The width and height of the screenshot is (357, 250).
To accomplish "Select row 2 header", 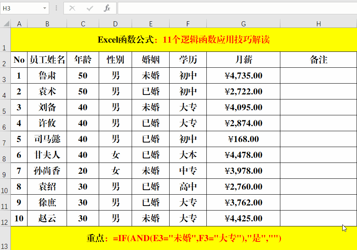I will 5,60.
